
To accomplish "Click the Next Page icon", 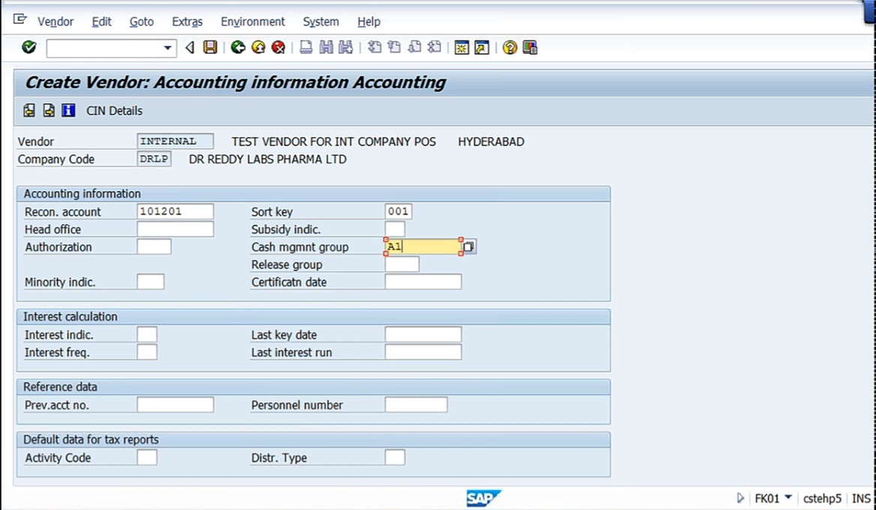I will pos(415,47).
